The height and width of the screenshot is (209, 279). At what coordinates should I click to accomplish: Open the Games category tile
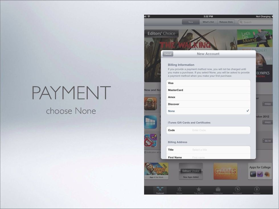tap(225, 171)
